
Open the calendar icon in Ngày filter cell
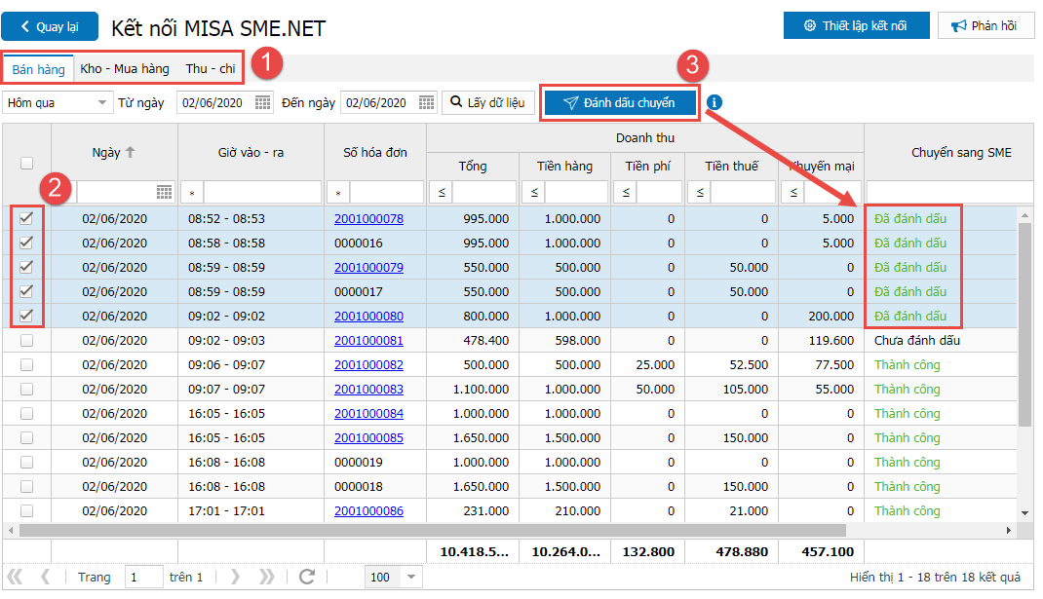click(x=164, y=192)
